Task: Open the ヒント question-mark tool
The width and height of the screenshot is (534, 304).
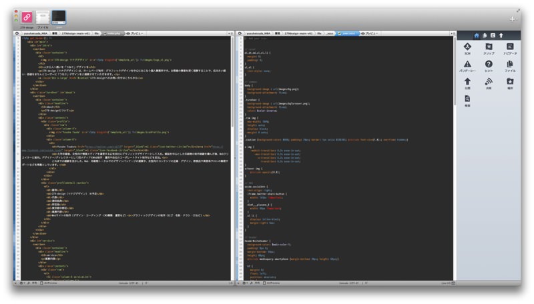Action: pyautogui.click(x=489, y=66)
